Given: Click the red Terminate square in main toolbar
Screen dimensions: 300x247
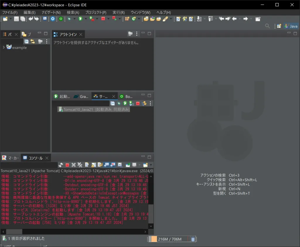Looking at the screenshot, I should 103,18.
